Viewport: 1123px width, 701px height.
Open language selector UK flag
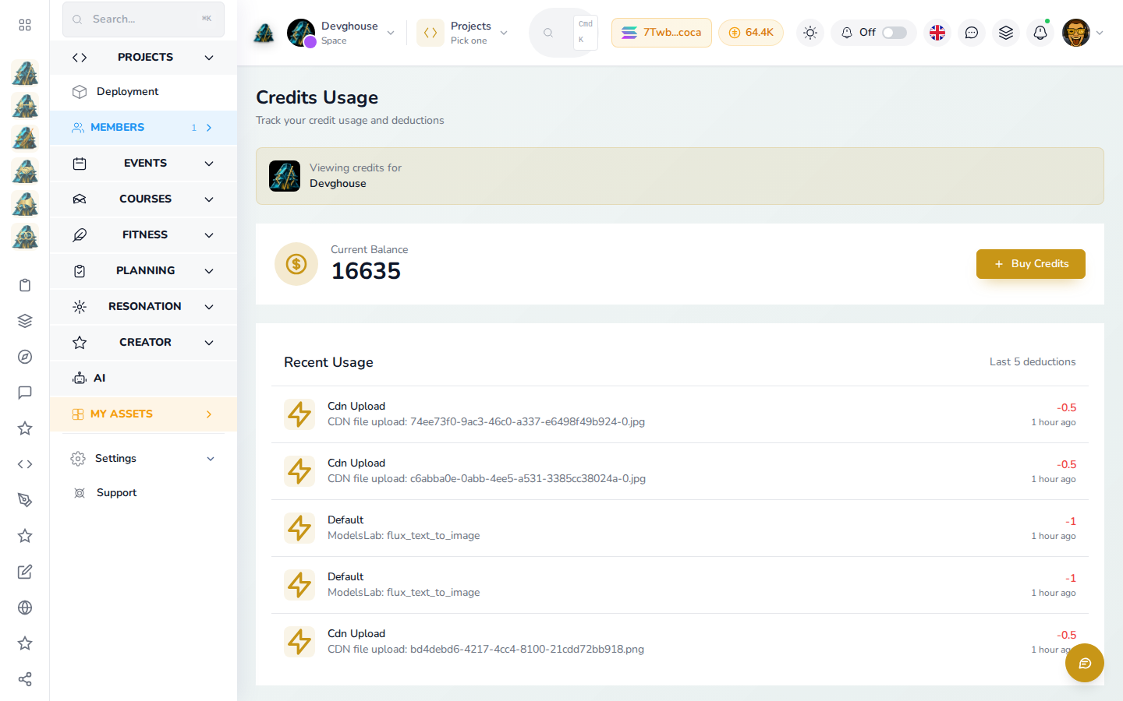[937, 33]
